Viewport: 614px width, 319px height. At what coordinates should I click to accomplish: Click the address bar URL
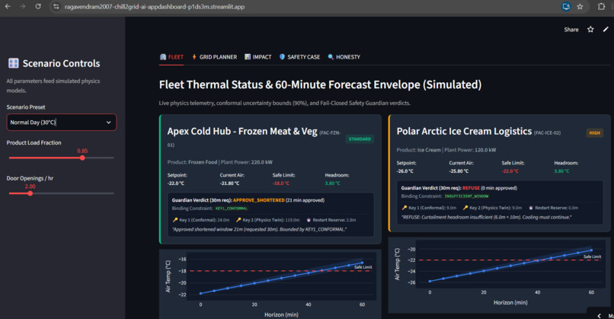155,7
